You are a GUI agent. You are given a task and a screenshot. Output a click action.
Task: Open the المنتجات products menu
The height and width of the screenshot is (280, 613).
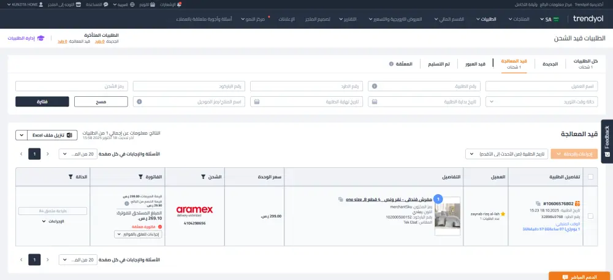(519, 19)
